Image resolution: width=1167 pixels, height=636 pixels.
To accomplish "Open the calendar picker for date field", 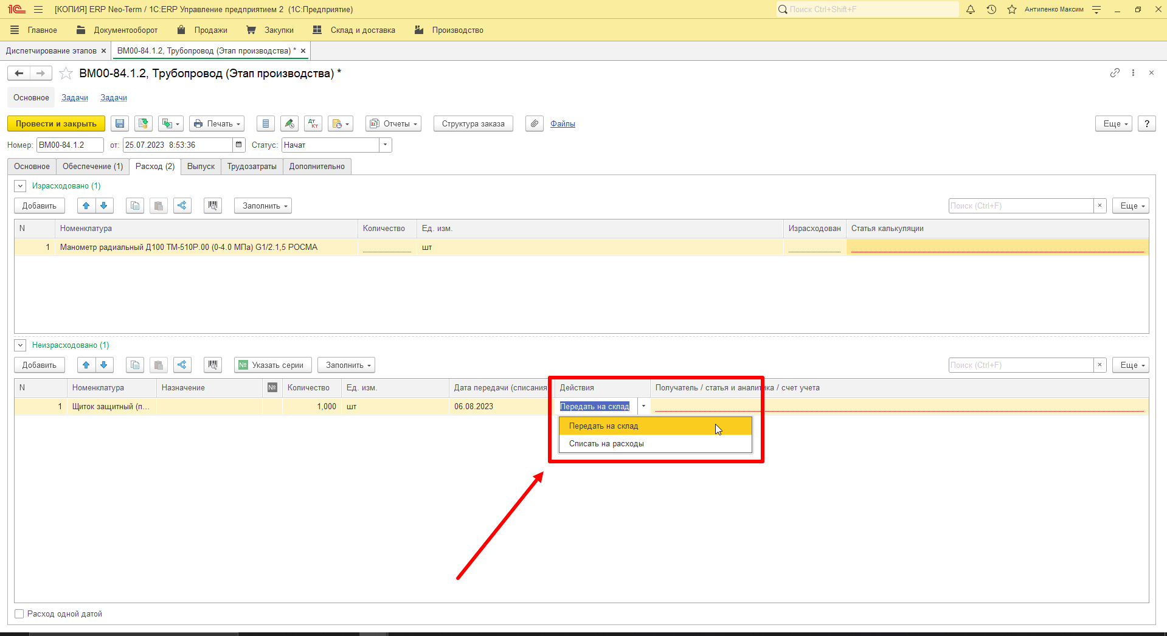I will click(239, 145).
